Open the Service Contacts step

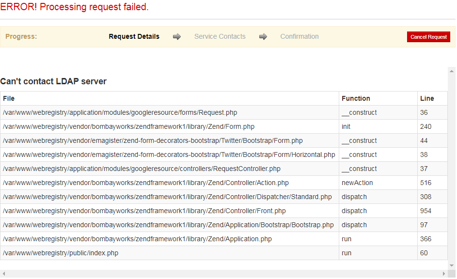(x=220, y=36)
